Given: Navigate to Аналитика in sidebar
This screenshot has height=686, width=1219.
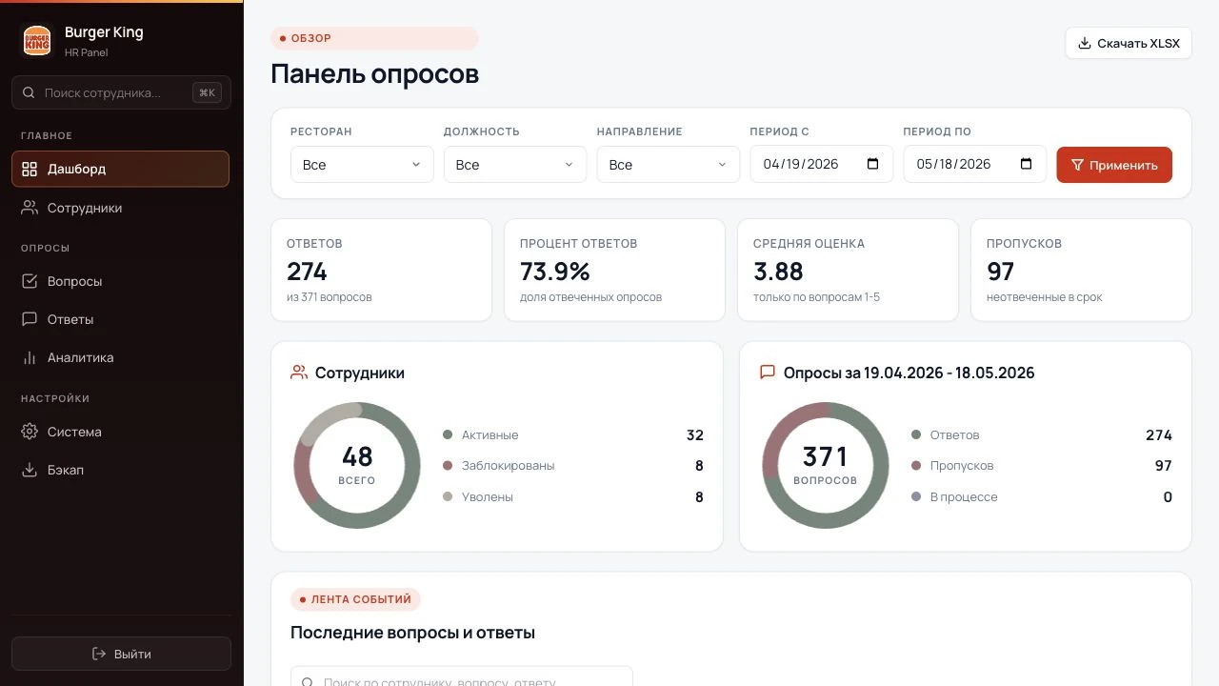Looking at the screenshot, I should click(121, 357).
